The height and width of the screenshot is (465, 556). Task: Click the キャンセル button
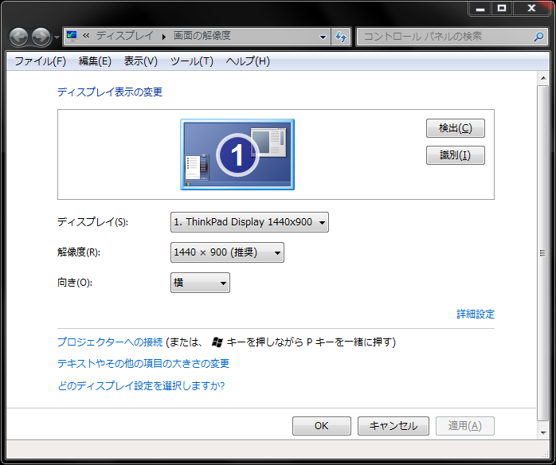[x=394, y=426]
